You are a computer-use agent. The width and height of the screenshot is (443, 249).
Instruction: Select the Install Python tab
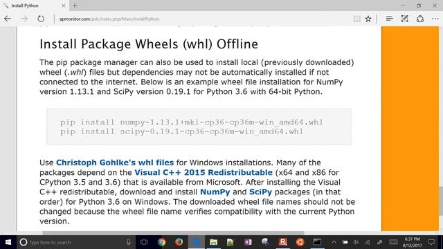click(x=34, y=6)
